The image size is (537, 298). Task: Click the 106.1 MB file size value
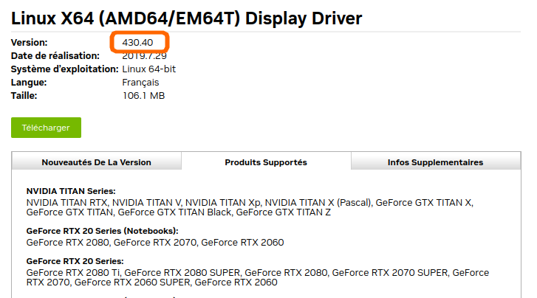[143, 96]
